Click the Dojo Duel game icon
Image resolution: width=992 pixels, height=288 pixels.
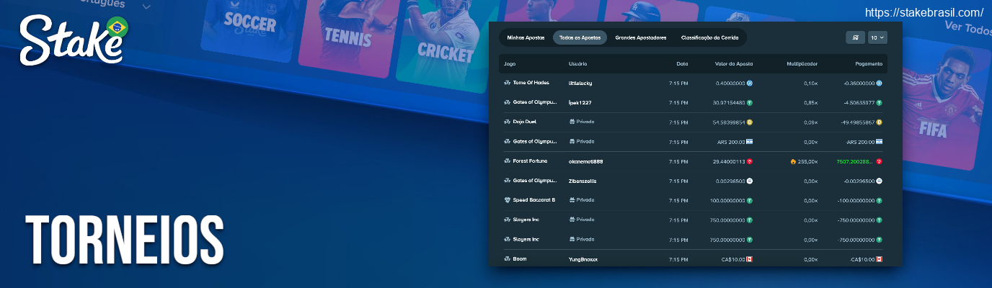[507, 122]
